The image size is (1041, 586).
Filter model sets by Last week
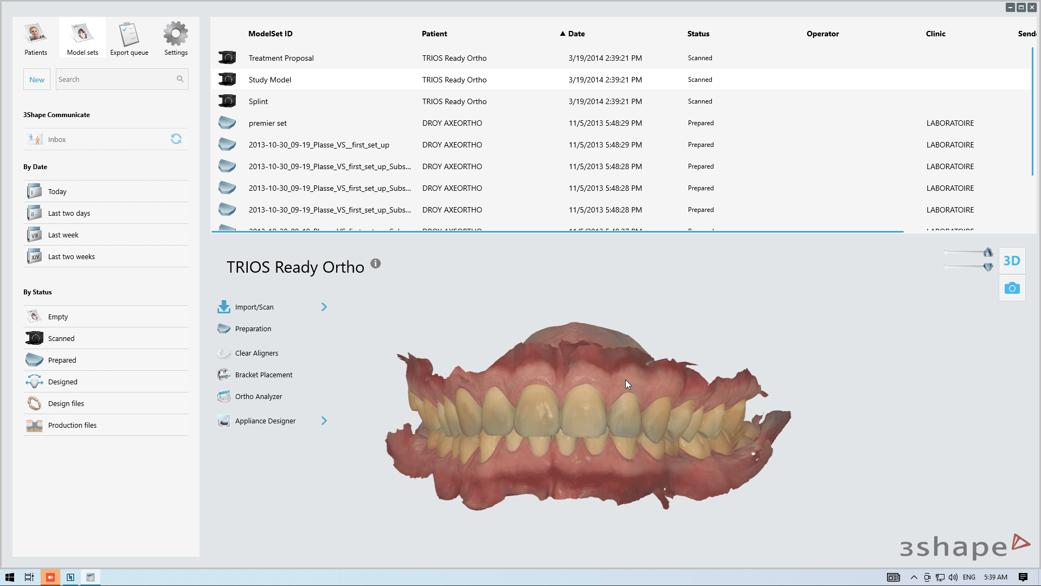63,235
